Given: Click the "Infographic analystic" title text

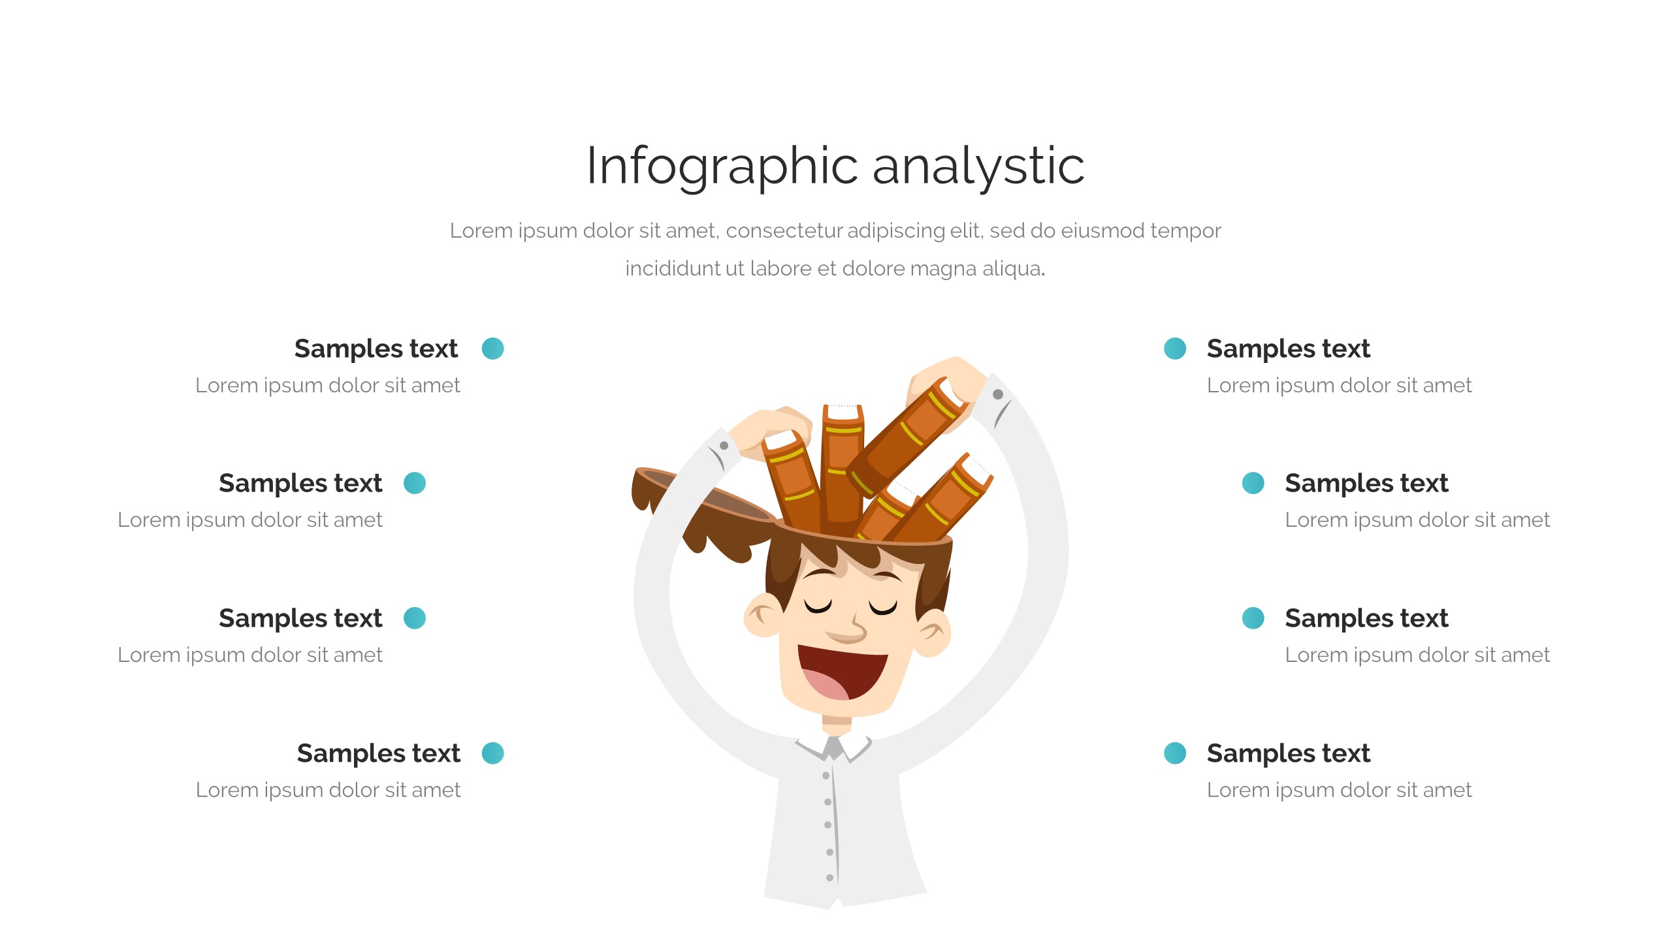Looking at the screenshot, I should pos(835,166).
